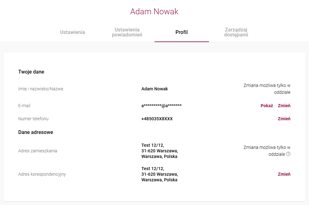Click the help icon next to oddziale
The image size is (309, 205).
click(288, 154)
